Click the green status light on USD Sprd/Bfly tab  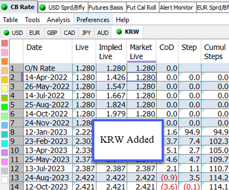coord(43,8)
